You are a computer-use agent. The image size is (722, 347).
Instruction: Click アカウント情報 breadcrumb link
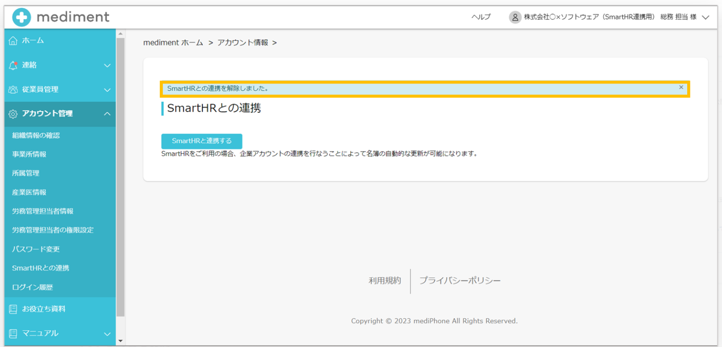point(242,42)
